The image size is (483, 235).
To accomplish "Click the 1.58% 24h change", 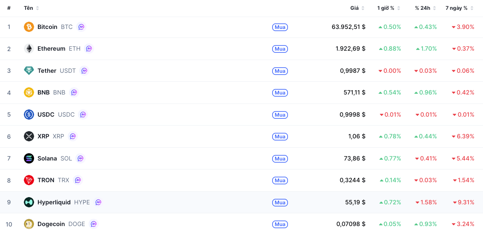I will [x=426, y=202].
